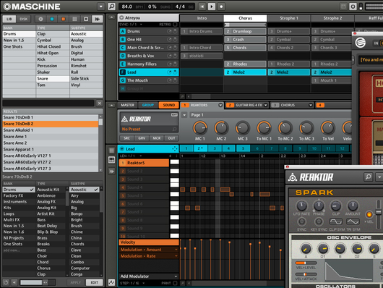Click the Guitar Rig logo icon
This screenshot has width=383, height=288.
[x=360, y=43]
